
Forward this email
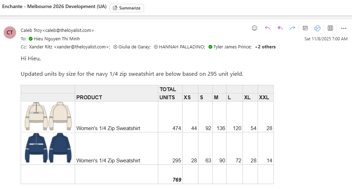coord(292,28)
